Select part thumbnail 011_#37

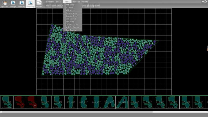(x=135, y=102)
